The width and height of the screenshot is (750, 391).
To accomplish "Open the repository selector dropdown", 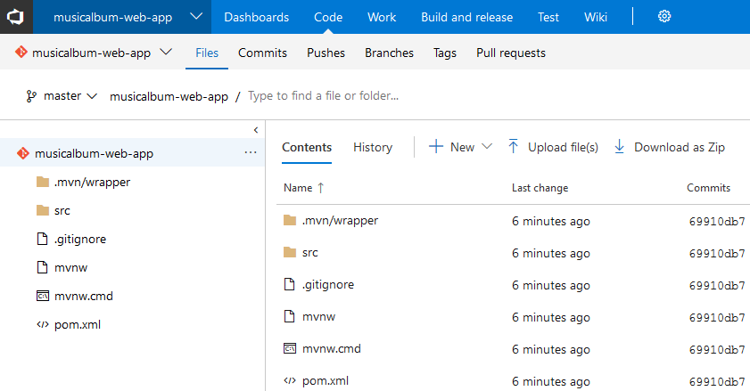I will tap(166, 53).
